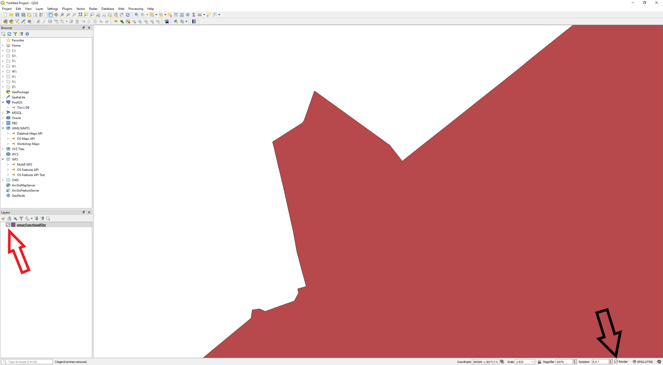Click the Refresh map canvas icon
This screenshot has height=365, width=663.
click(x=128, y=15)
